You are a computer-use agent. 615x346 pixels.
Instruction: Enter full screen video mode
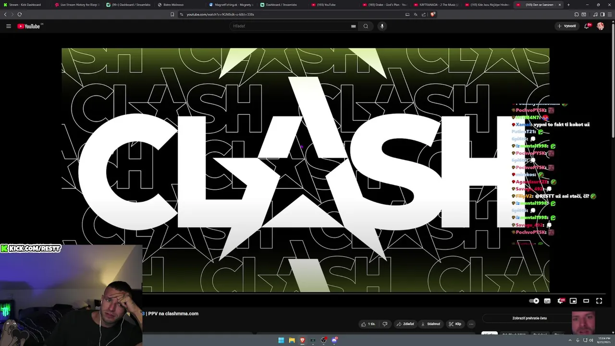click(599, 301)
